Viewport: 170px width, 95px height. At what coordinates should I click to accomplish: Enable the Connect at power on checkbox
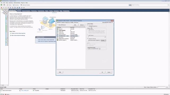coord(88,26)
